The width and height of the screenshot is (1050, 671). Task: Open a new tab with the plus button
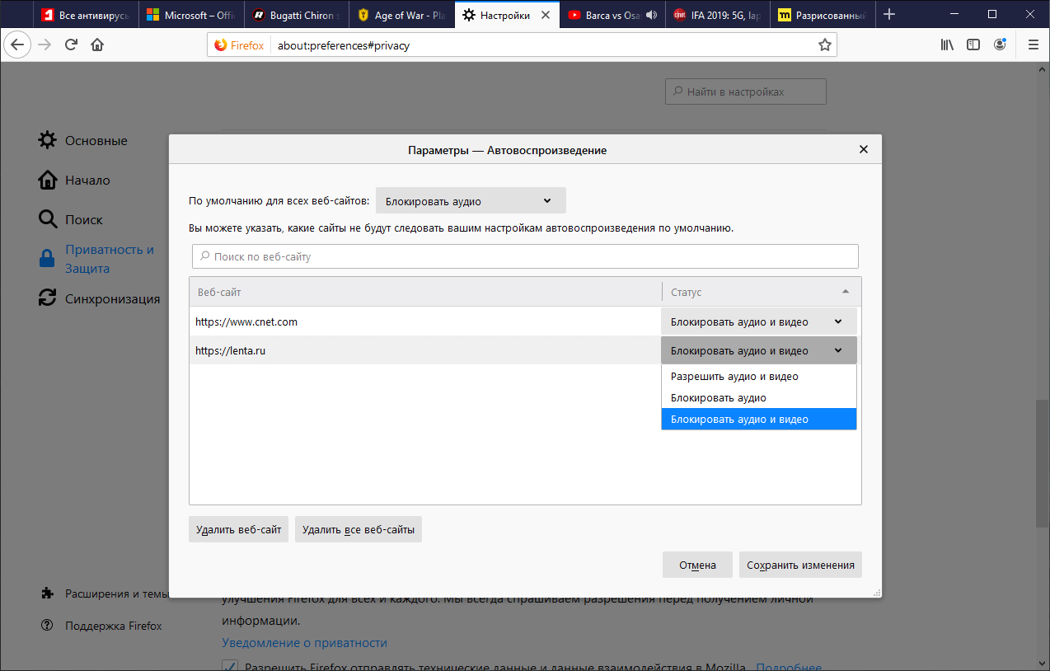[888, 14]
